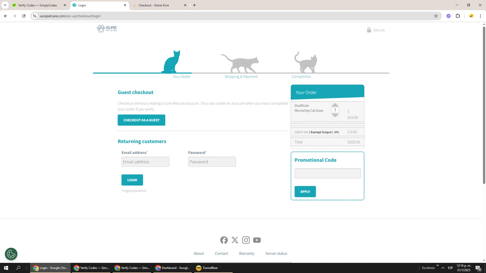486x273 pixels.
Task: Go to Shipping & Payment step
Action: (x=241, y=77)
